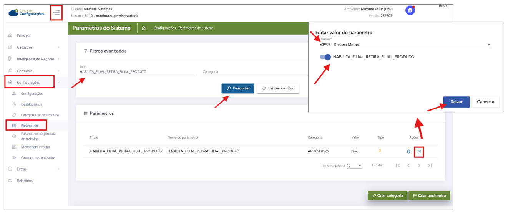Expand the Consultas menu chevron

tap(59, 71)
